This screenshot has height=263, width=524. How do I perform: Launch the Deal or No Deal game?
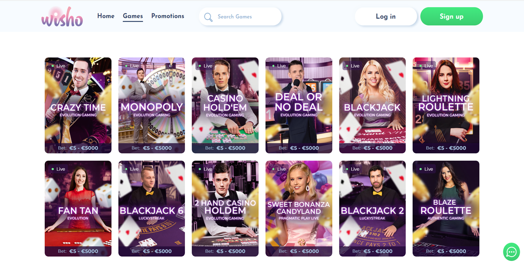pos(299,105)
